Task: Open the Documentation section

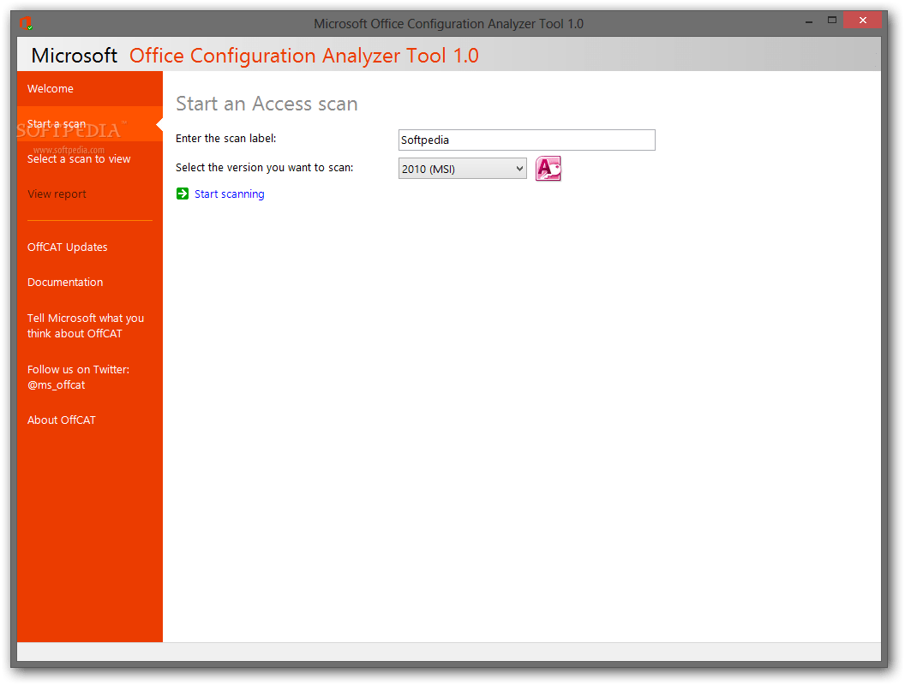Action: [x=64, y=282]
